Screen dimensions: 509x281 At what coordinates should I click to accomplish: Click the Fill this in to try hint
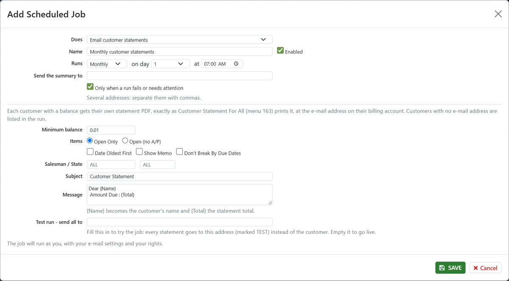[231, 232]
